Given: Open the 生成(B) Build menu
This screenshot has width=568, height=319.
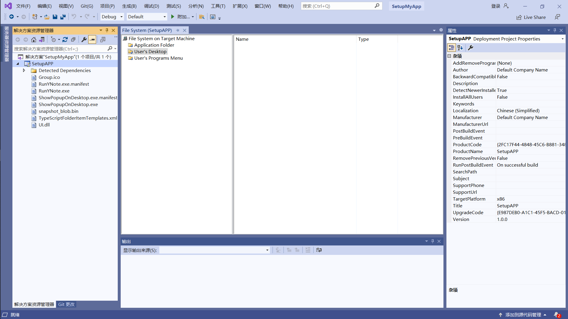Looking at the screenshot, I should 129,6.
